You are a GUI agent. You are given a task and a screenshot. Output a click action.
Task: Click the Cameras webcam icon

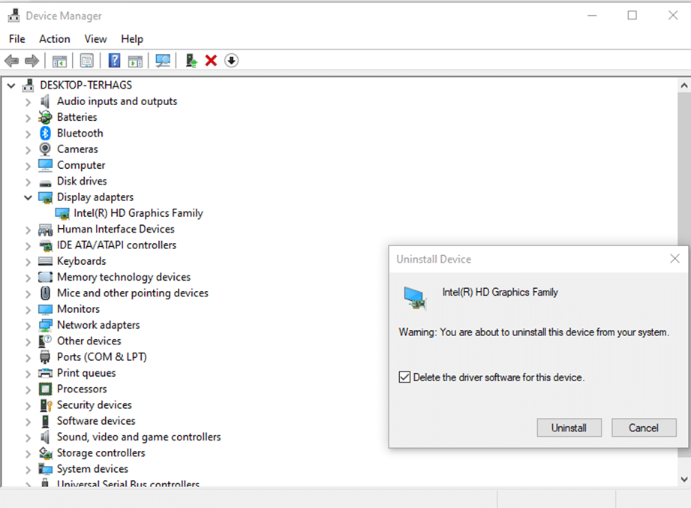[45, 149]
